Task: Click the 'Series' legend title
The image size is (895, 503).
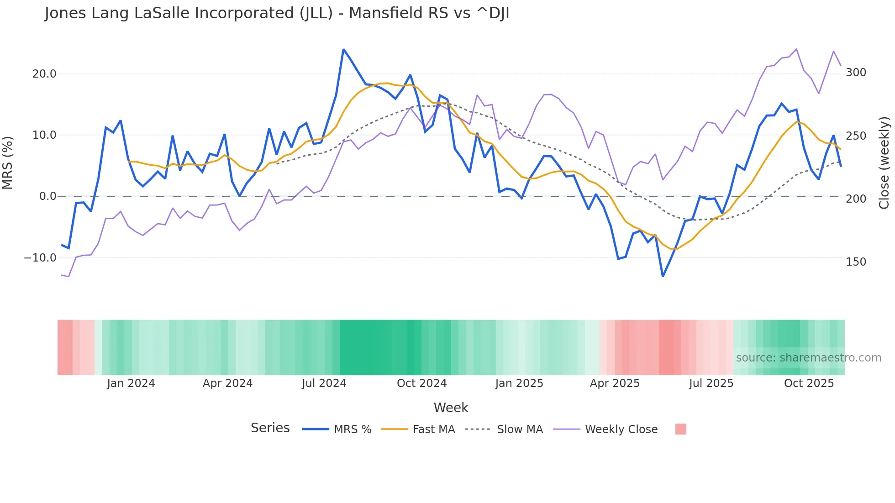Action: 270,428
